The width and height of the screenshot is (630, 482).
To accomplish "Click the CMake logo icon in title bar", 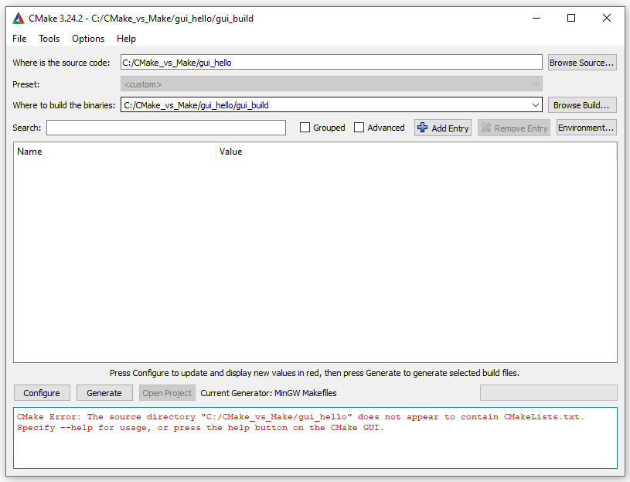I will coord(19,19).
